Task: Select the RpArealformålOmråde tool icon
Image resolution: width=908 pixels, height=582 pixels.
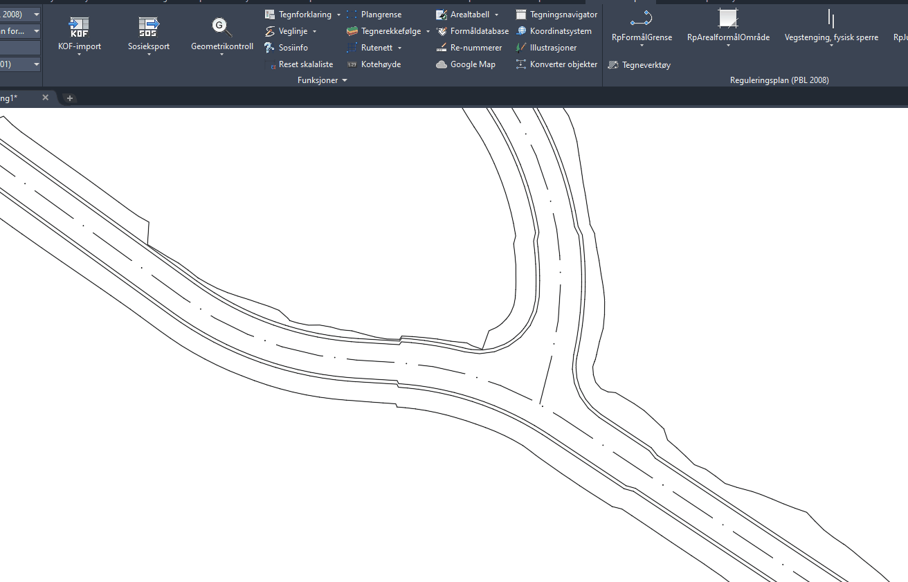Action: coord(728,19)
